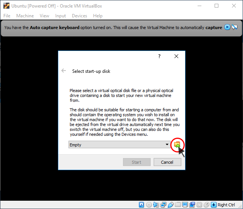Click the window resize grip corner

click(x=241, y=207)
